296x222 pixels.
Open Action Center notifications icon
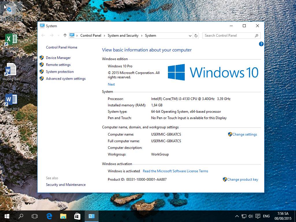(258, 216)
